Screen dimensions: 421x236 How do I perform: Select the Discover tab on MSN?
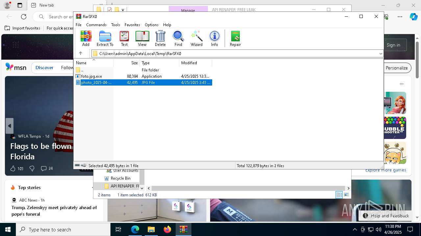[44, 68]
